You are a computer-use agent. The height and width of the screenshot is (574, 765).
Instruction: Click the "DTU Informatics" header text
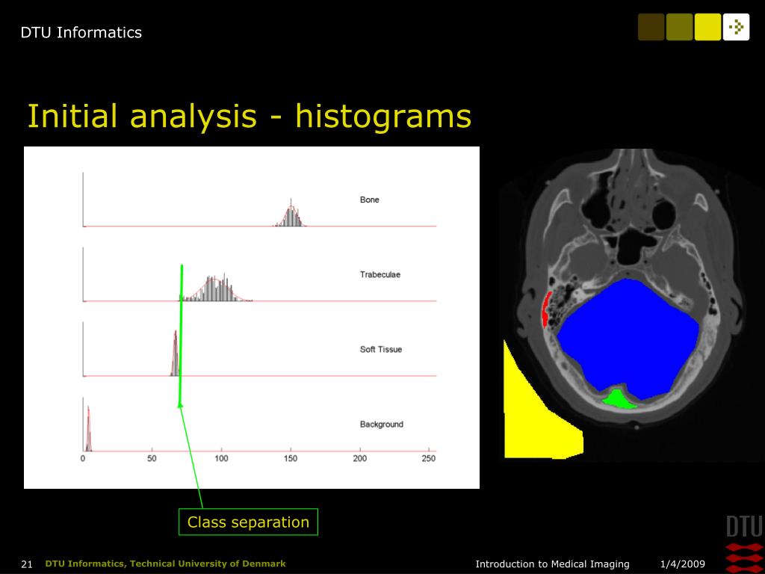tap(81, 32)
